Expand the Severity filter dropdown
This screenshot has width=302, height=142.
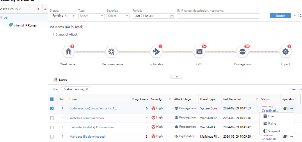tap(118, 16)
